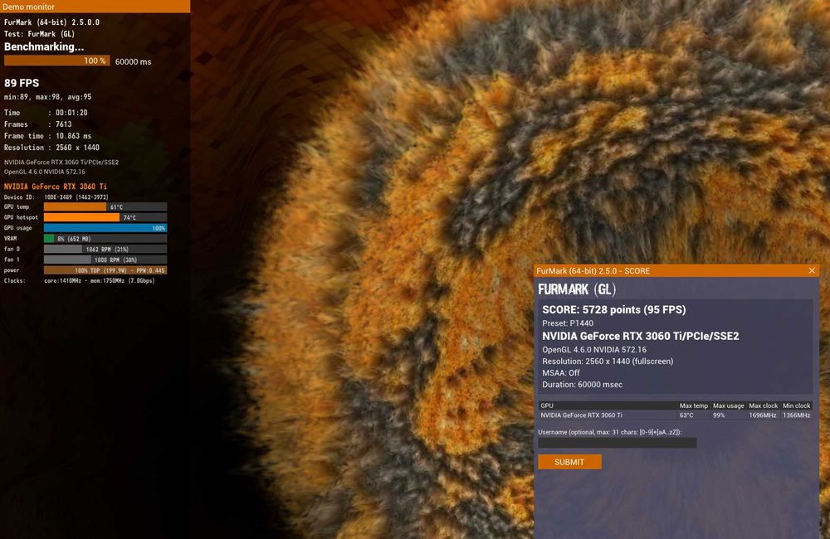
Task: Click the GPU temp 61°C bar
Action: (x=105, y=206)
